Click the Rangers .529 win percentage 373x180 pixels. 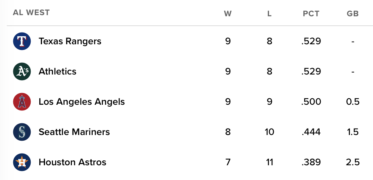pos(311,41)
